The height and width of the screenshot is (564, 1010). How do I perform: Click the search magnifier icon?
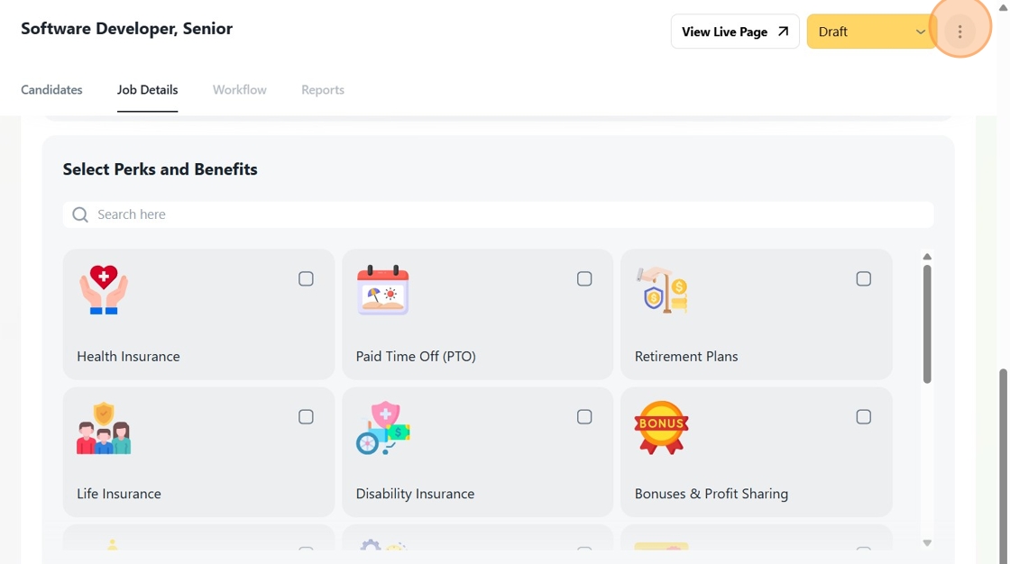[80, 214]
